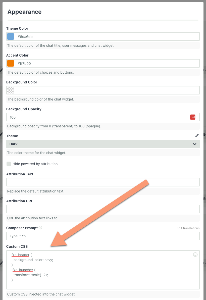This screenshot has width=206, height=300.
Task: Select the #ff7b00 Accent Color hex field
Action: click(75, 63)
